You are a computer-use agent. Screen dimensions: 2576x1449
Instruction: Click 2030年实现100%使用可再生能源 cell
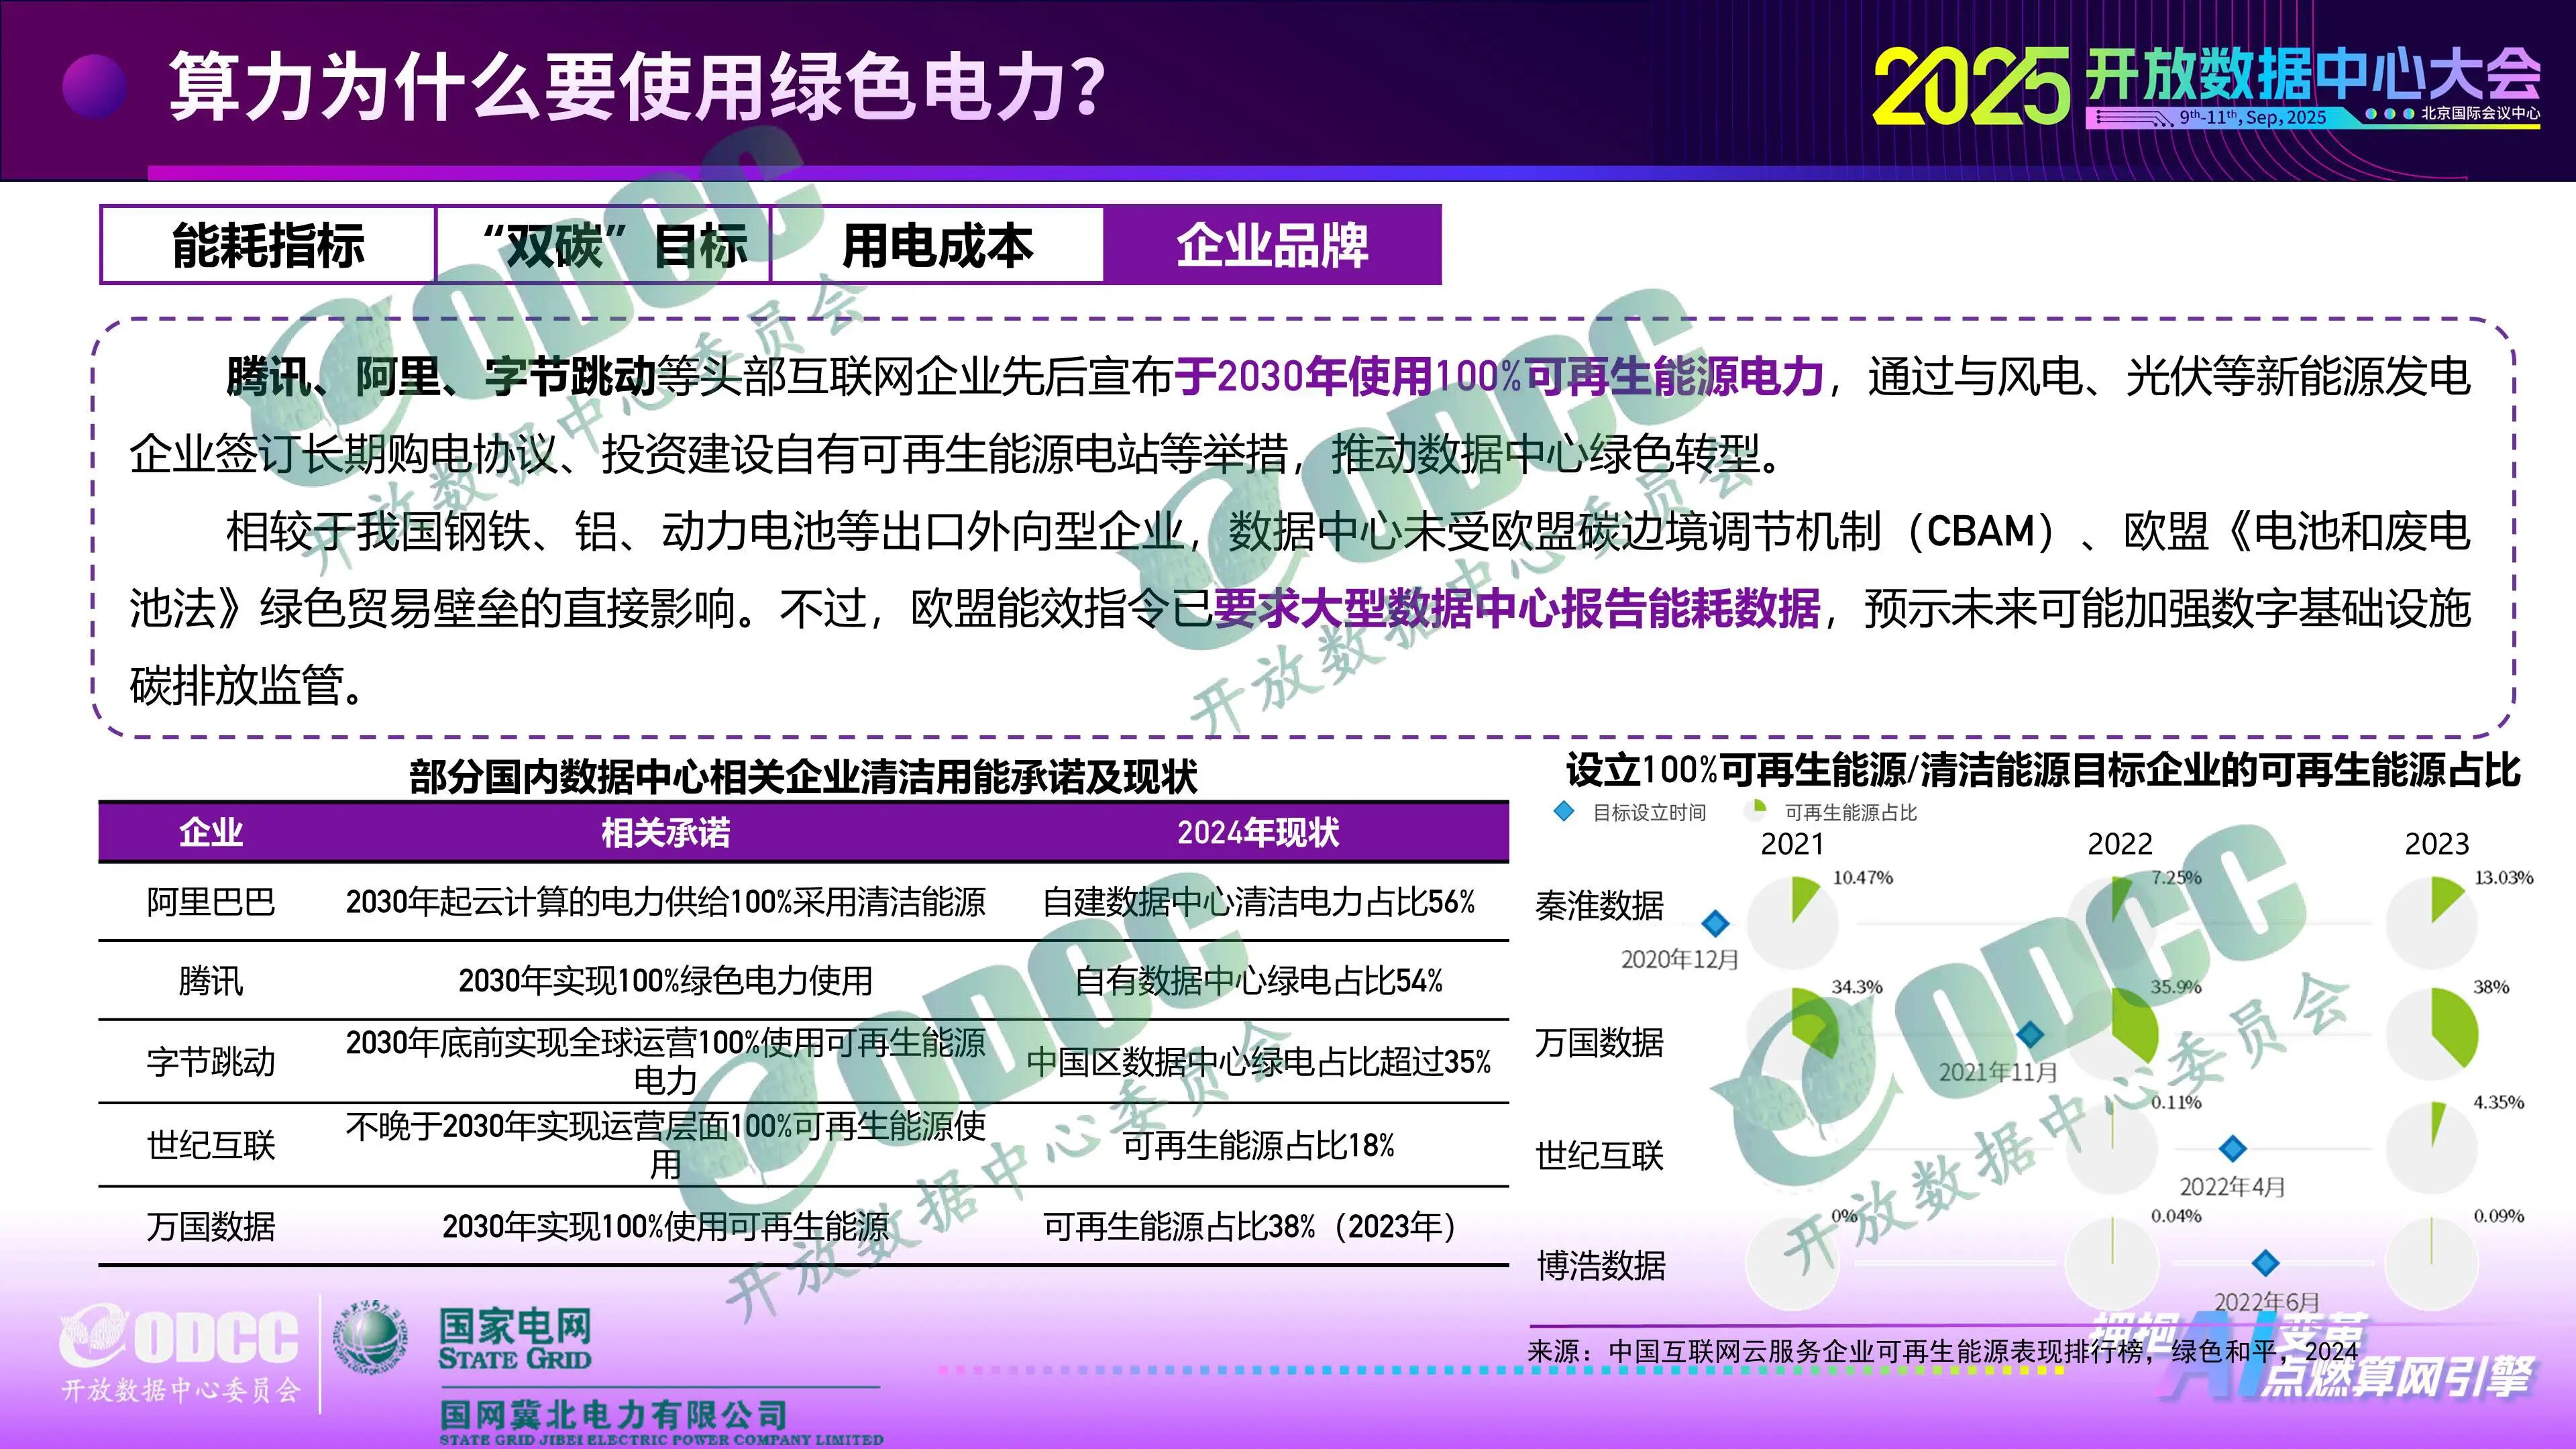tap(665, 1226)
